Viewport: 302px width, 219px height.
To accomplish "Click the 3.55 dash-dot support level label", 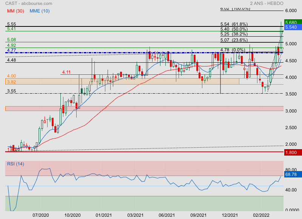I will tap(11, 91).
